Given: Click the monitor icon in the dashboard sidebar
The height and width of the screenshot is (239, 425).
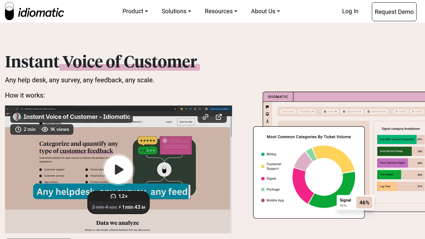Looking at the screenshot, I should (267, 114).
